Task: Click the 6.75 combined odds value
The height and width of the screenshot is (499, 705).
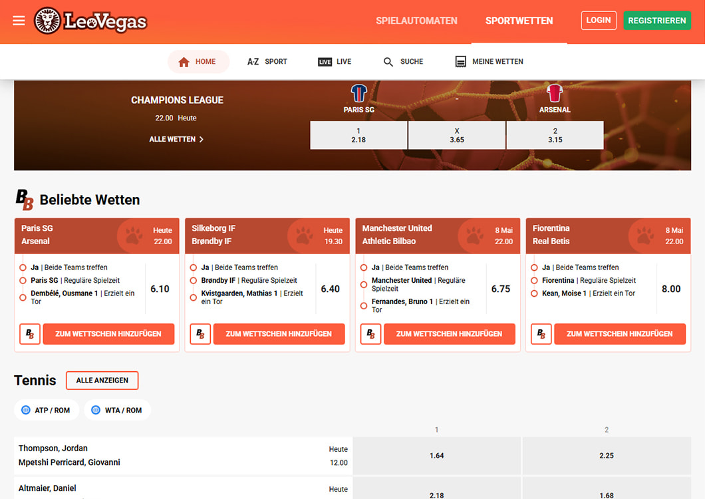Action: [x=500, y=289]
